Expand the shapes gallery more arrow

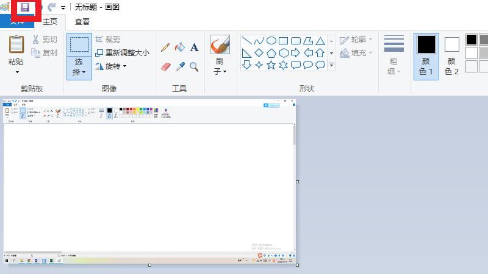332,65
